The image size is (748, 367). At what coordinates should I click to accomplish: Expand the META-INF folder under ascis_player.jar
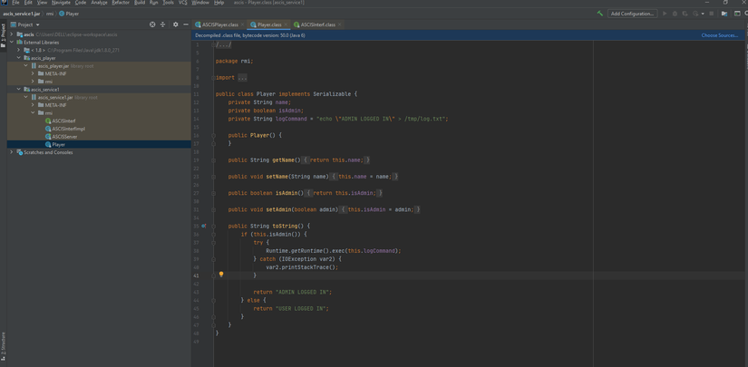(x=34, y=73)
